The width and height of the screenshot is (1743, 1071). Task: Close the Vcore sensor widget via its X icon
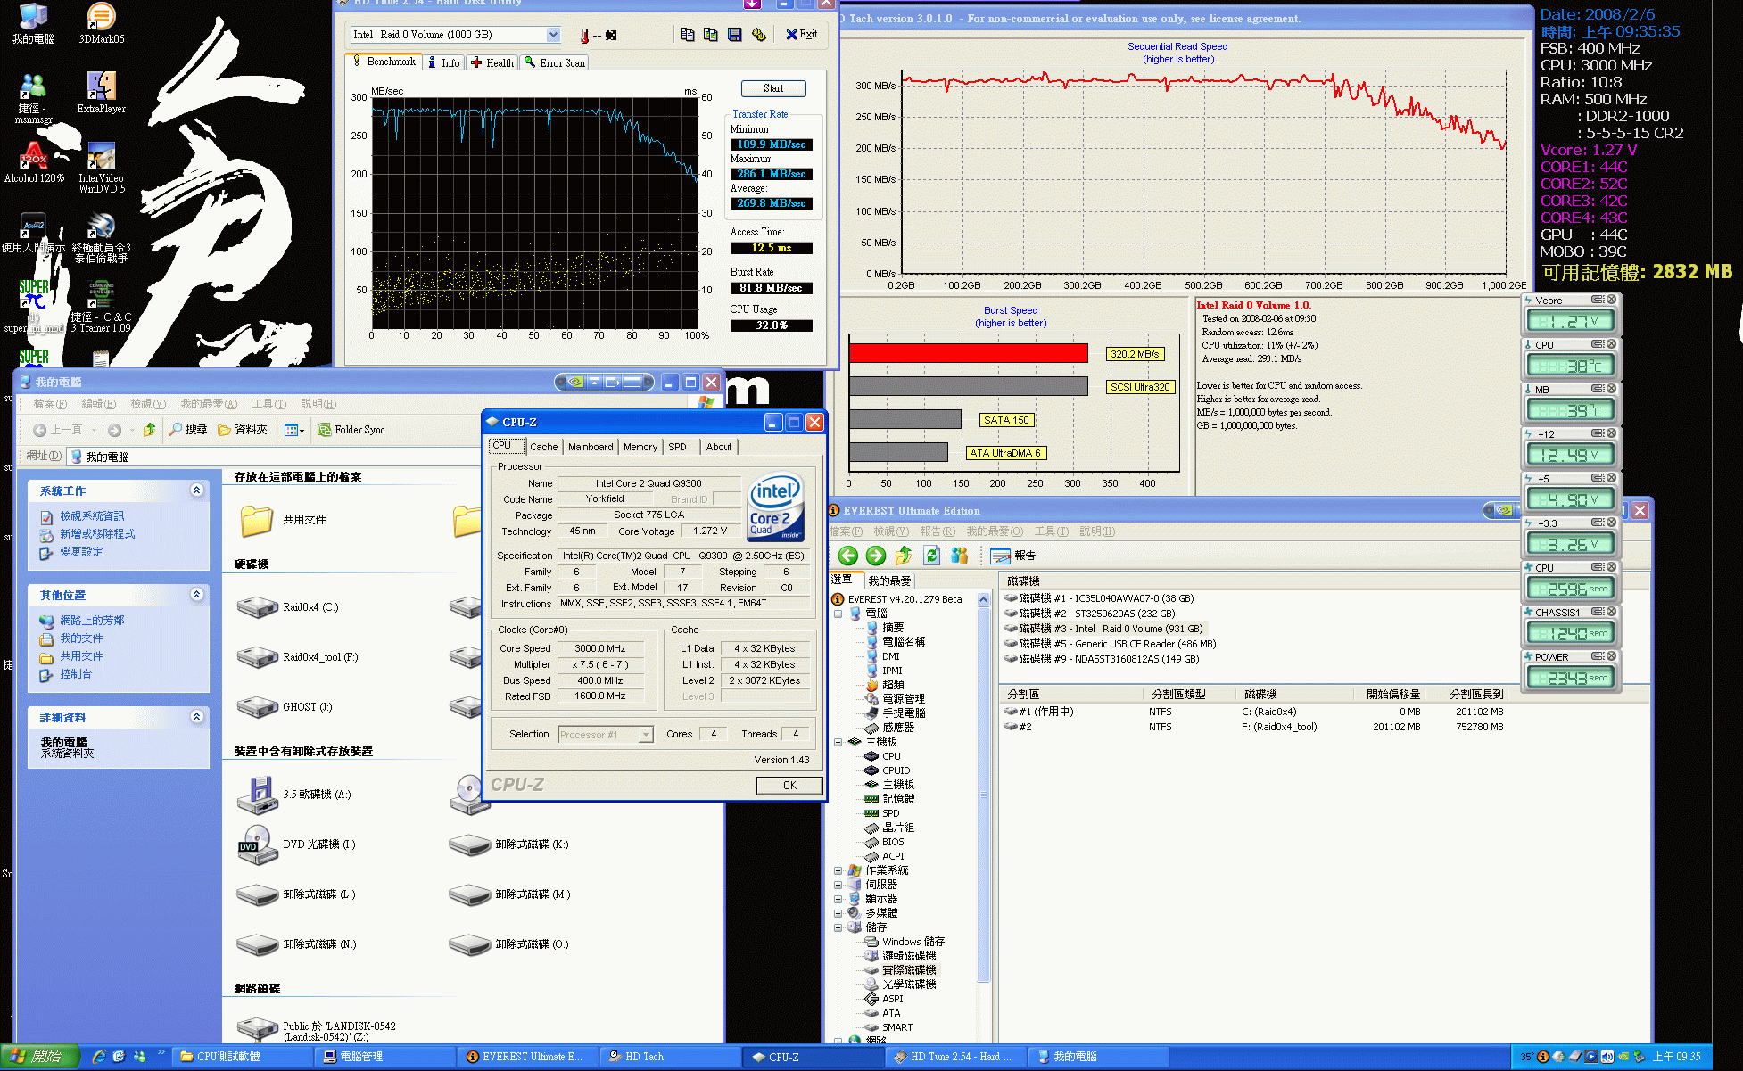1611,300
